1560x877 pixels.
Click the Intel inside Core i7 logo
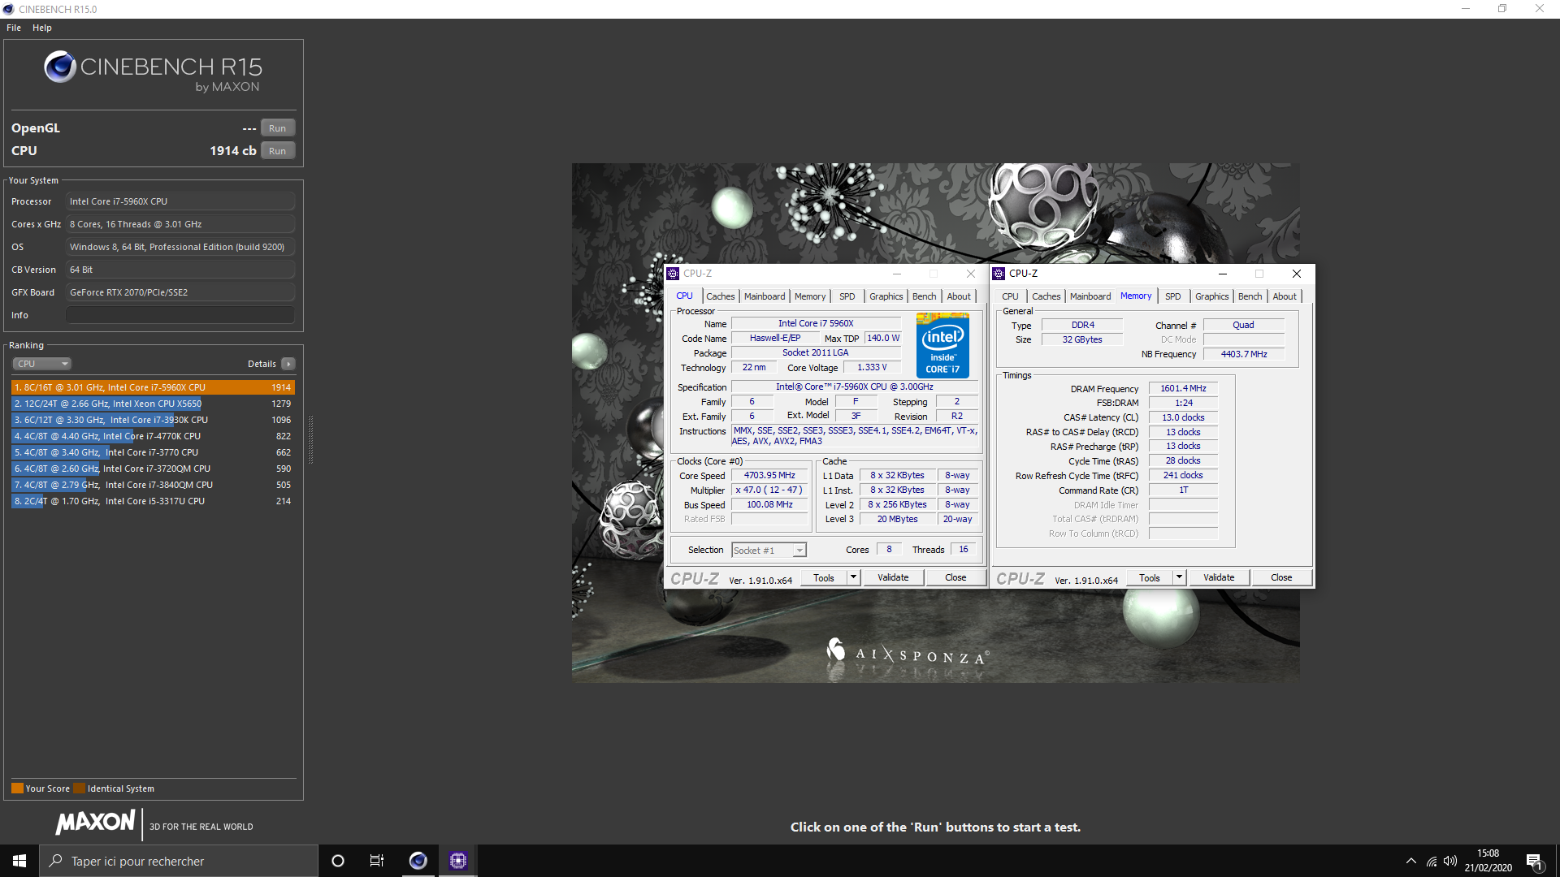[942, 345]
